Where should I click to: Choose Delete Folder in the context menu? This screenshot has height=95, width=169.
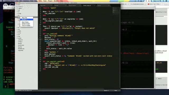pyautogui.click(x=26, y=24)
